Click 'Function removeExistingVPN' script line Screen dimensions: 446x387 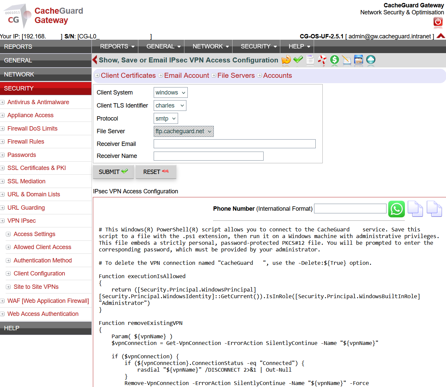[141, 323]
